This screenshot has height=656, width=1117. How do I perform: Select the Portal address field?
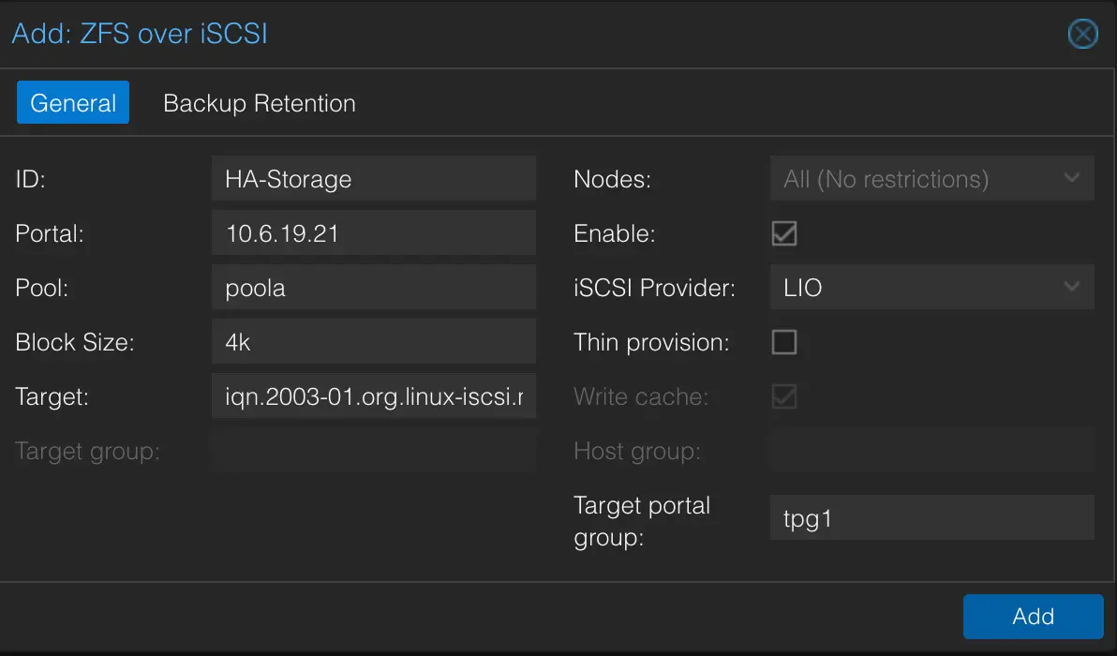(373, 232)
